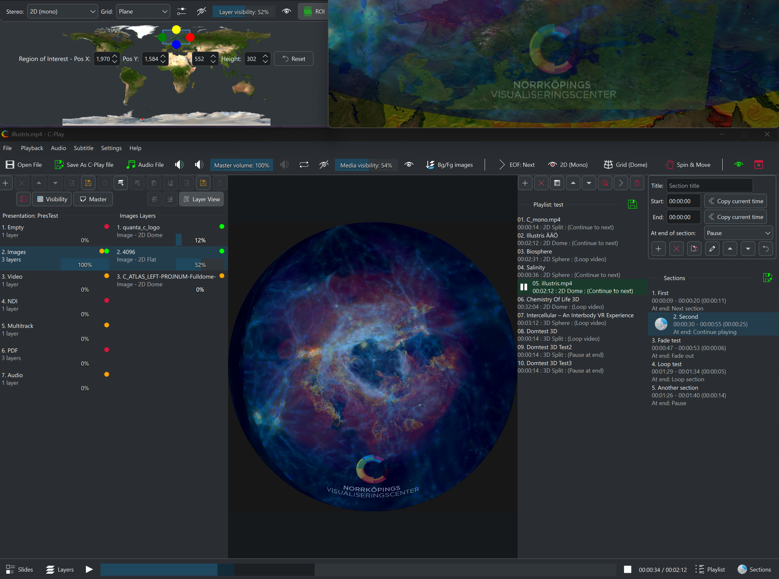The image size is (779, 579).
Task: Save sections using the green save icon
Action: tap(767, 278)
